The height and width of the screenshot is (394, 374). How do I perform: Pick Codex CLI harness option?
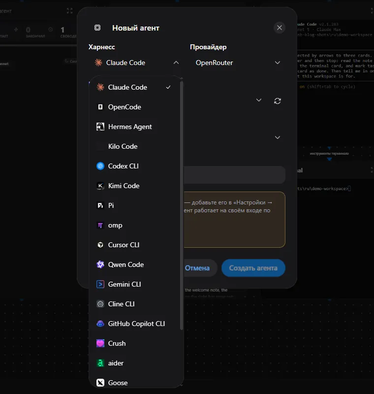click(x=134, y=166)
